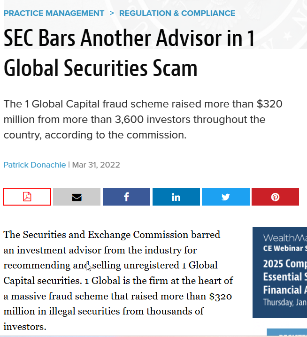Click the light blue button below the ad
The width and height of the screenshot is (307, 337).
287,332
